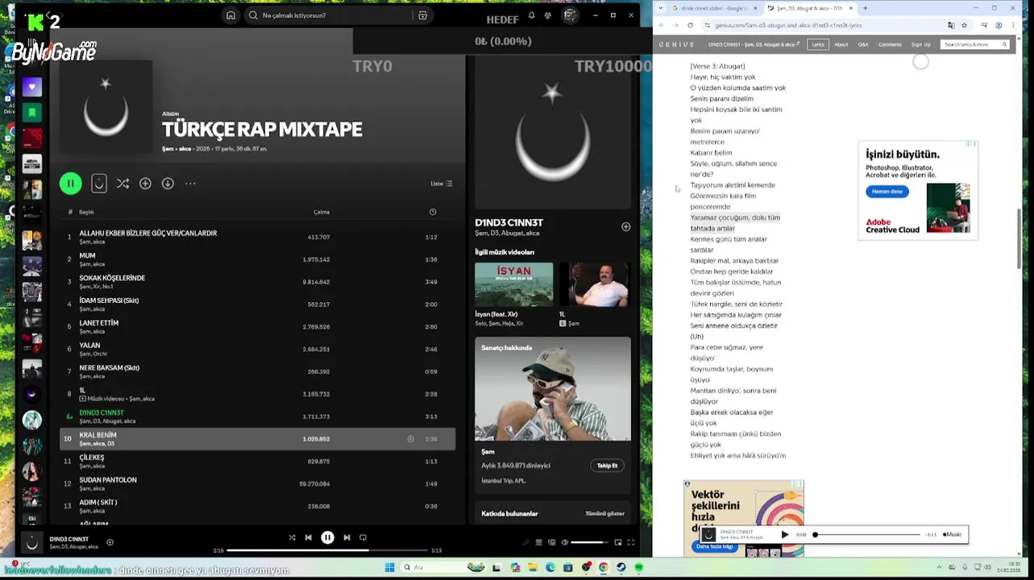Open now playing cover thumbnail in player bar

pos(32,542)
